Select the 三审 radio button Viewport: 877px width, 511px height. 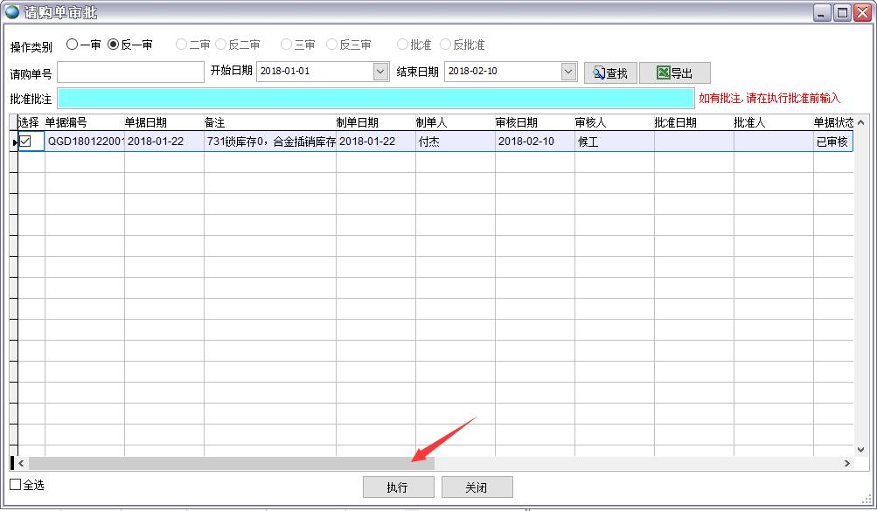[286, 45]
